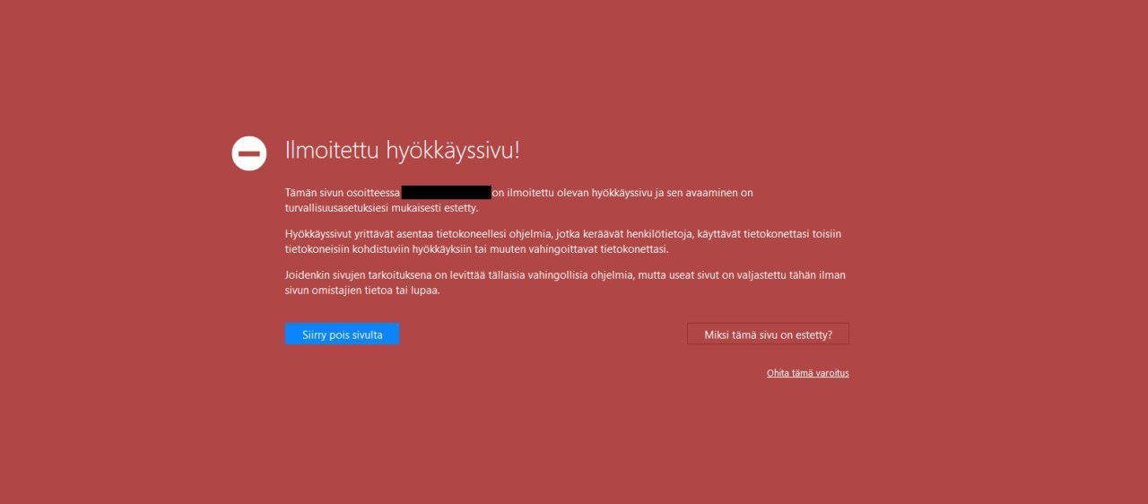Click the blue Siirry pois sivulta button
The width and height of the screenshot is (1148, 504).
(342, 335)
